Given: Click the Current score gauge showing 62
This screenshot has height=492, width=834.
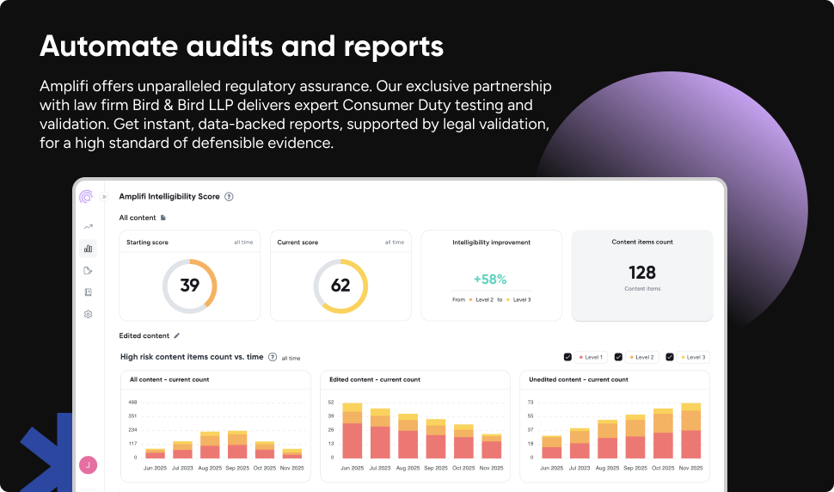Looking at the screenshot, I should (x=340, y=286).
